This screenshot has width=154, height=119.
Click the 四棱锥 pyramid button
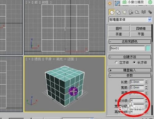click(x=141, y=29)
